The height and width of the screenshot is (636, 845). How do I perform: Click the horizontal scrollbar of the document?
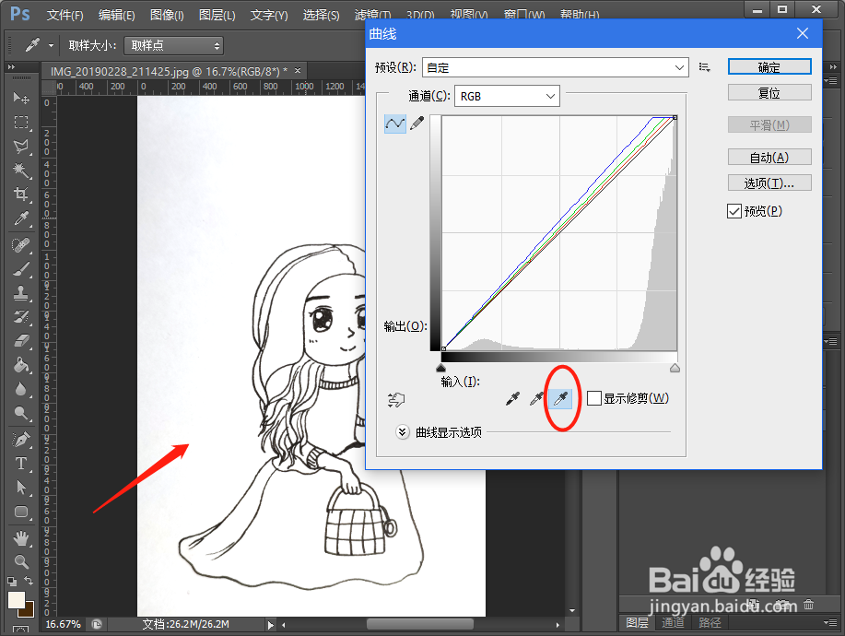[x=420, y=624]
